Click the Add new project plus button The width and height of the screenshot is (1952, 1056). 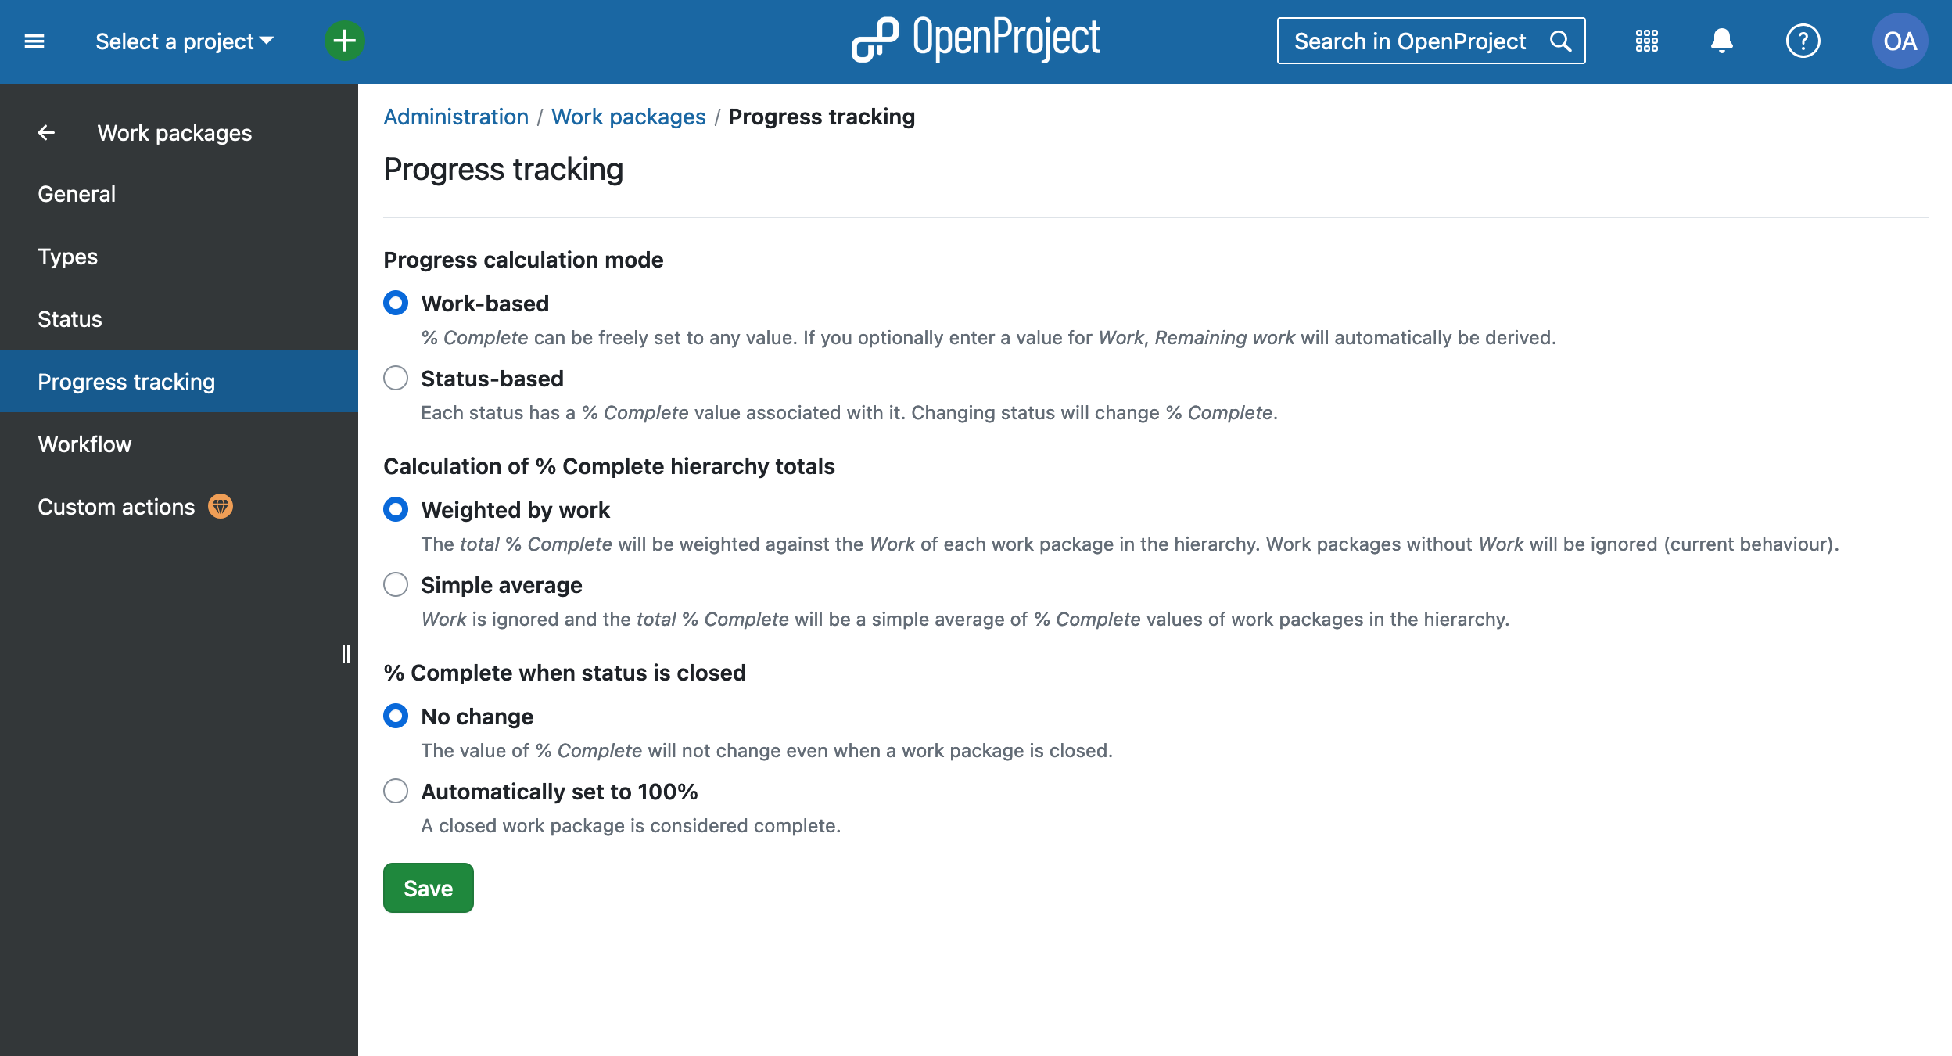pos(346,39)
